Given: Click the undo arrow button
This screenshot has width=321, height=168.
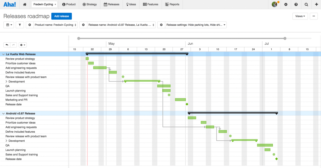Looking at the screenshot, I should pyautogui.click(x=7, y=45).
